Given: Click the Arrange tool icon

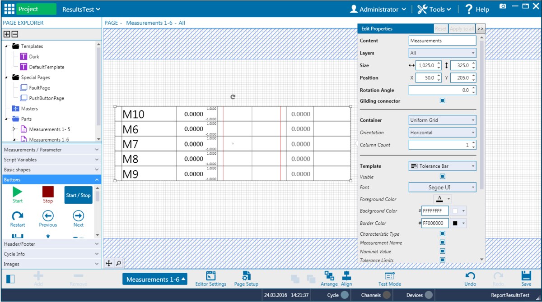Looking at the screenshot, I should point(329,276).
